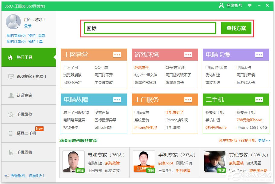This screenshot has width=275, height=184.
Task: Open more options for 电脑卡慢 panel
Action: point(259,55)
